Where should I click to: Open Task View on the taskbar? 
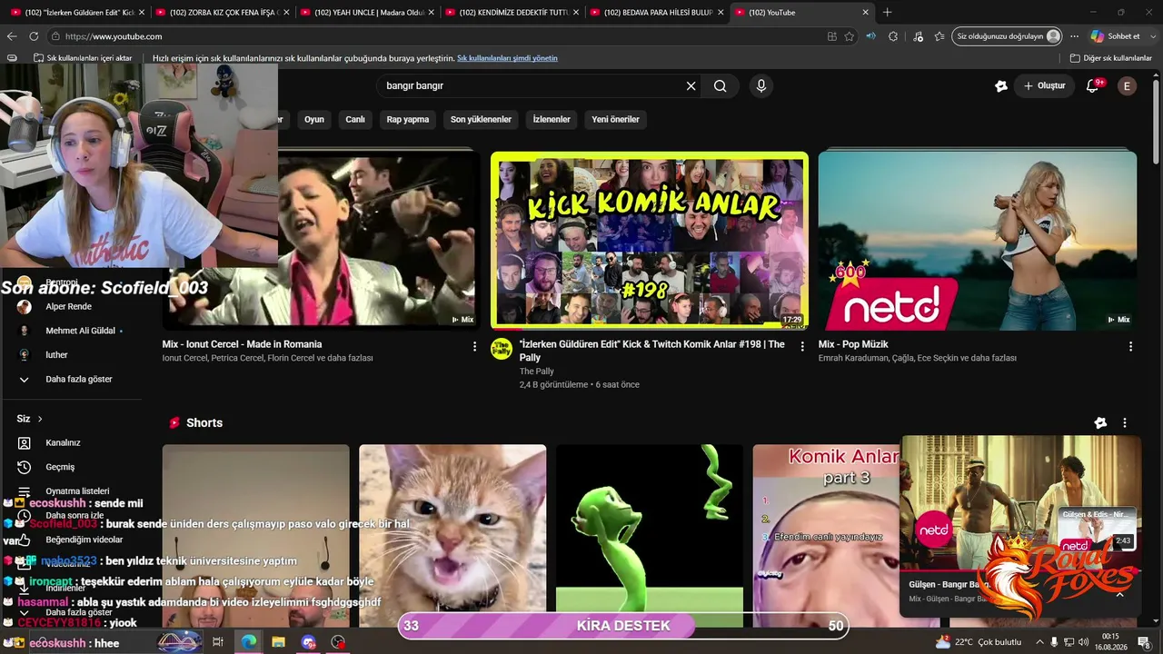click(218, 642)
